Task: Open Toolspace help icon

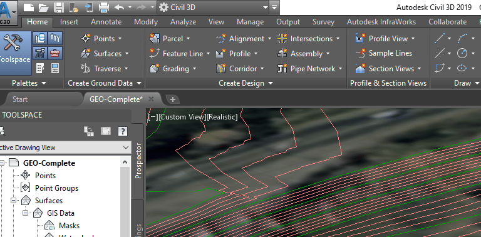Action: coord(122,131)
